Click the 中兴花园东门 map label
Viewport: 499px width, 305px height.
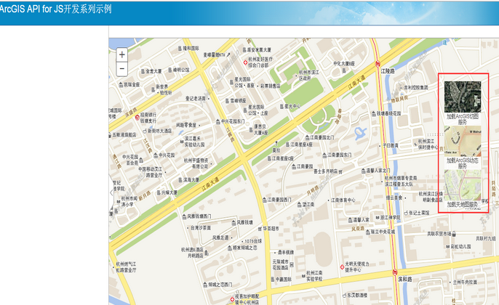click(x=233, y=121)
